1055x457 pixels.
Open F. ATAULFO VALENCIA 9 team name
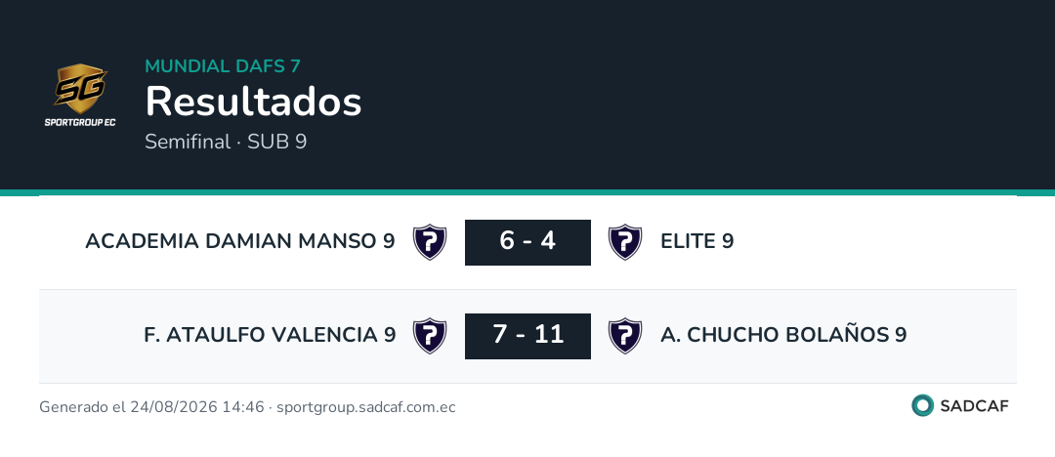click(x=270, y=335)
